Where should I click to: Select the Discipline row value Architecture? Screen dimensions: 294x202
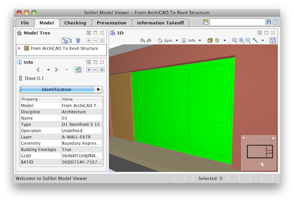74,112
